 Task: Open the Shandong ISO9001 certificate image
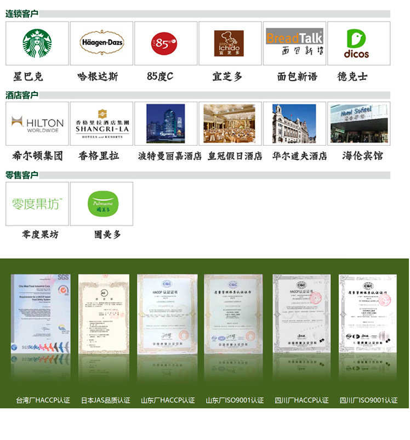coord(233,314)
